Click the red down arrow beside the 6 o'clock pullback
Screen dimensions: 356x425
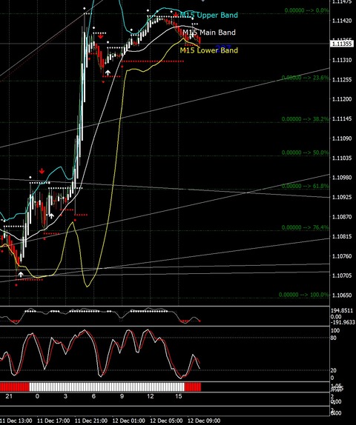coord(101,36)
